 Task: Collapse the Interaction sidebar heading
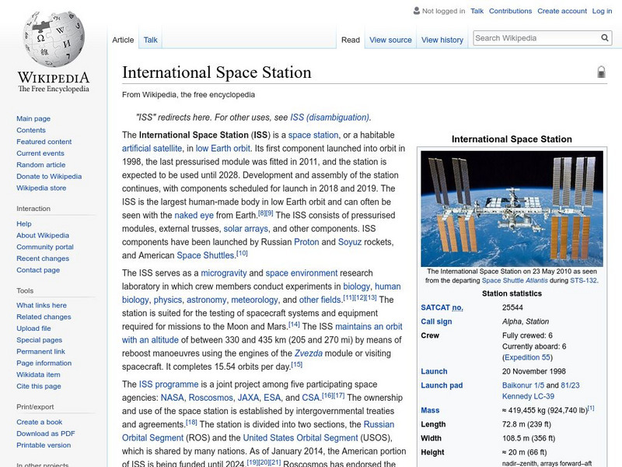click(33, 209)
